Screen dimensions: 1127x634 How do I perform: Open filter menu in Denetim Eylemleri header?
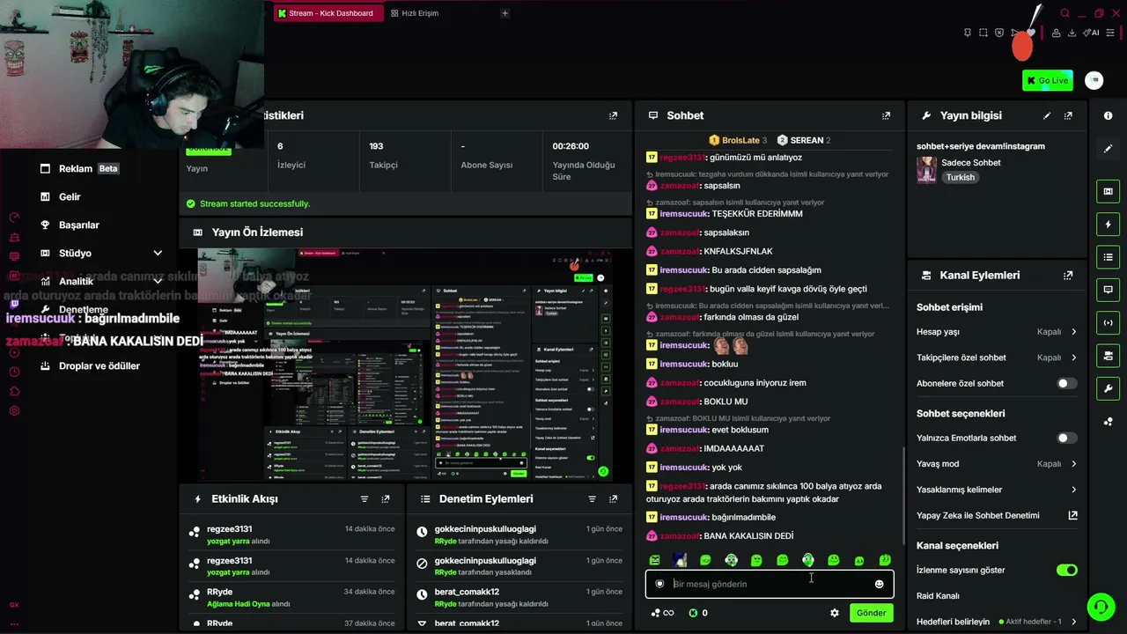point(592,498)
